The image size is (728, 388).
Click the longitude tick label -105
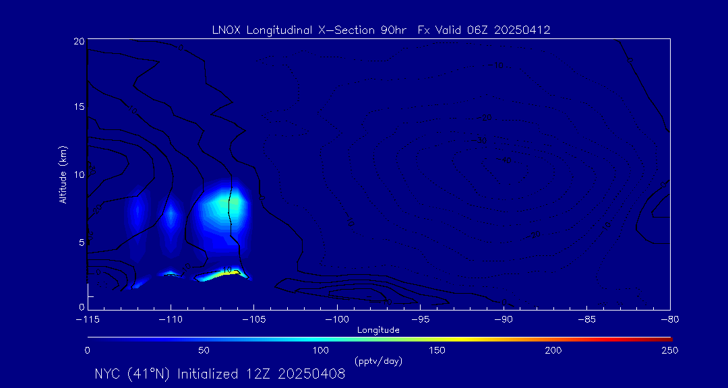pyautogui.click(x=253, y=320)
